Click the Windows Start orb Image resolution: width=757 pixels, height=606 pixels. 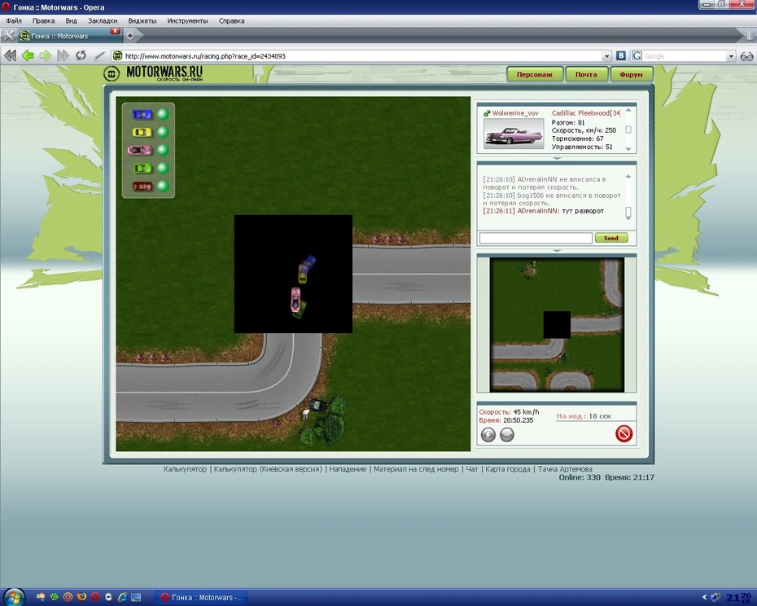tap(14, 597)
